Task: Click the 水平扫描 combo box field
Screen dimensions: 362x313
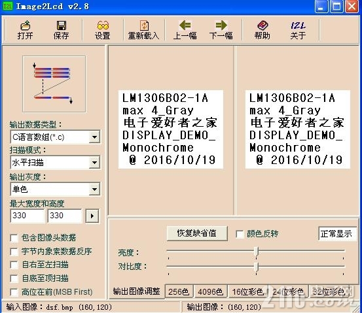Action: coord(55,163)
